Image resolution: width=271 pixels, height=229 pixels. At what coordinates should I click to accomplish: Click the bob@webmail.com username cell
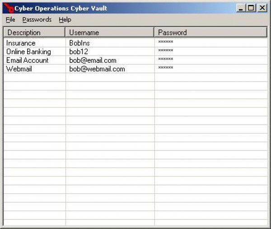97,69
